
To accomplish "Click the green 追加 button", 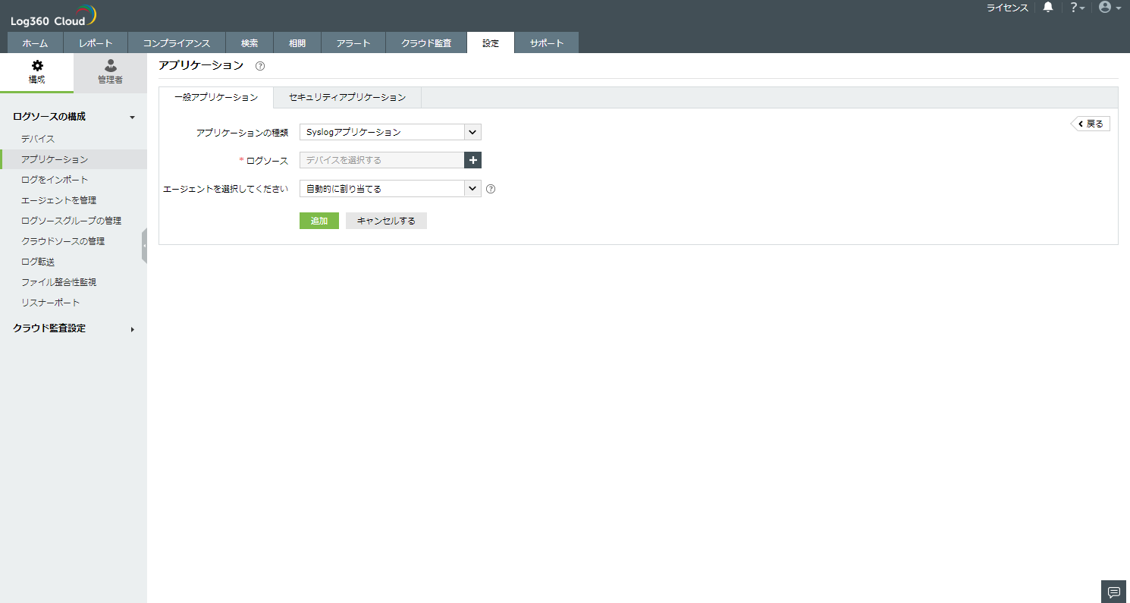I will 319,221.
